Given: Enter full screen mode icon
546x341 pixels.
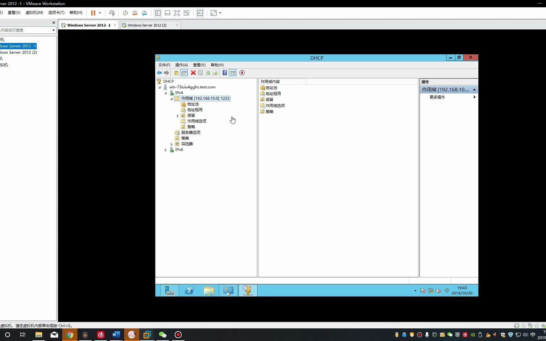Looking at the screenshot, I should 177,13.
